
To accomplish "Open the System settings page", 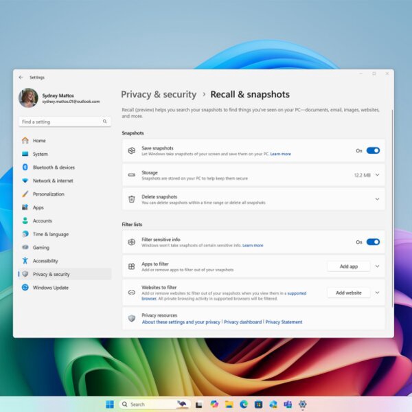I will click(65, 154).
